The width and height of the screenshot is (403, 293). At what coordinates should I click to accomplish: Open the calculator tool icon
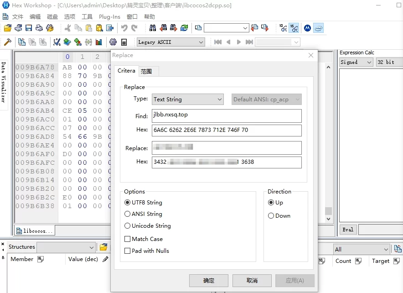pyautogui.click(x=124, y=42)
